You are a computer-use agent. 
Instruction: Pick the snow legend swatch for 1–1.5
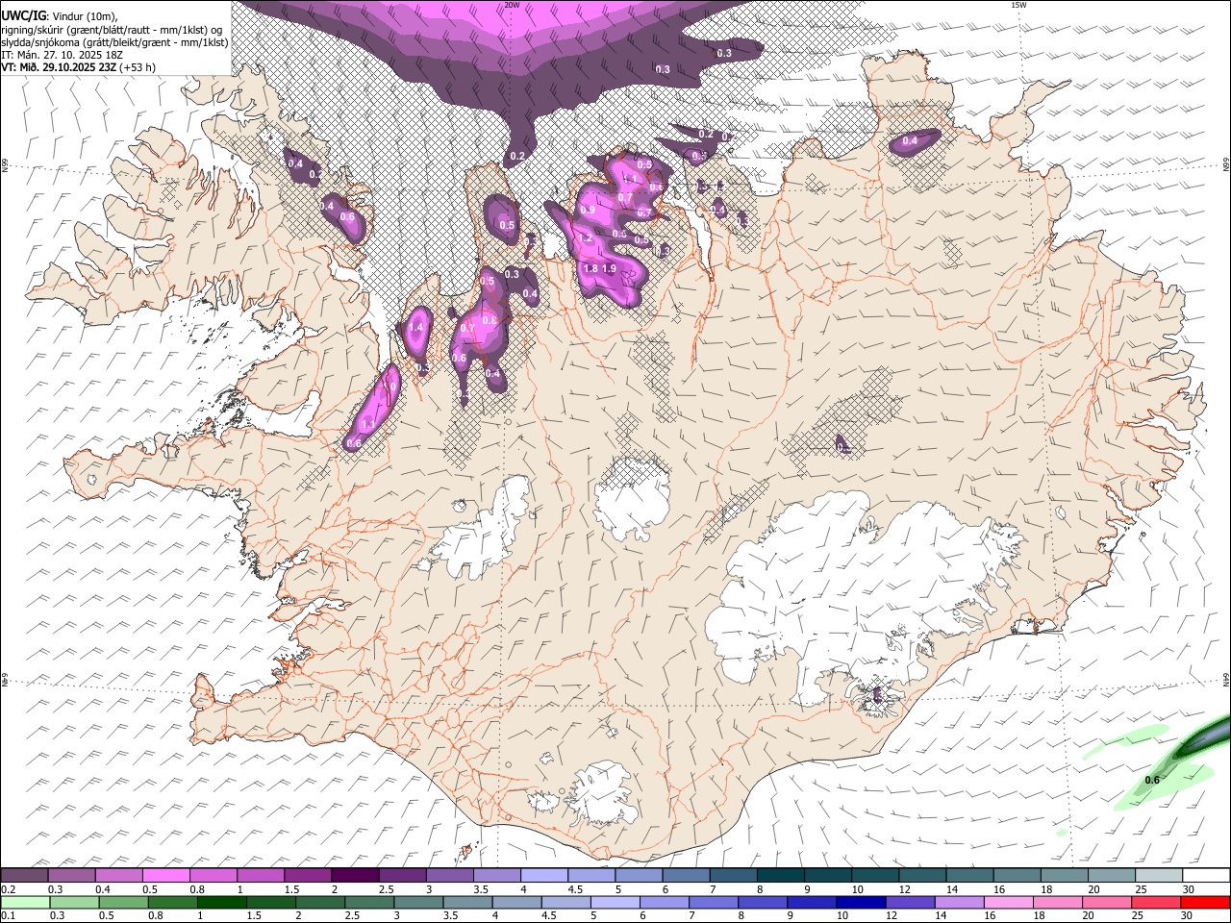261,876
